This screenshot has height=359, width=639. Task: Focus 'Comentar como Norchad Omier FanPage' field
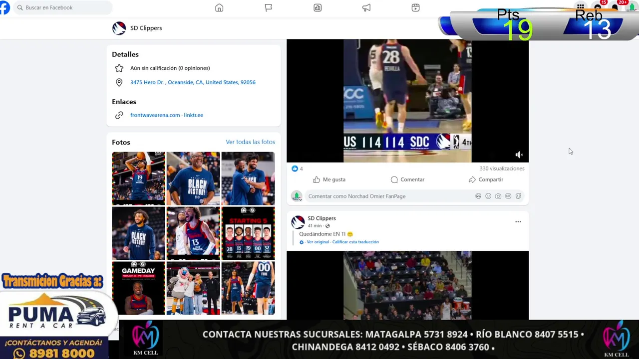click(389, 196)
